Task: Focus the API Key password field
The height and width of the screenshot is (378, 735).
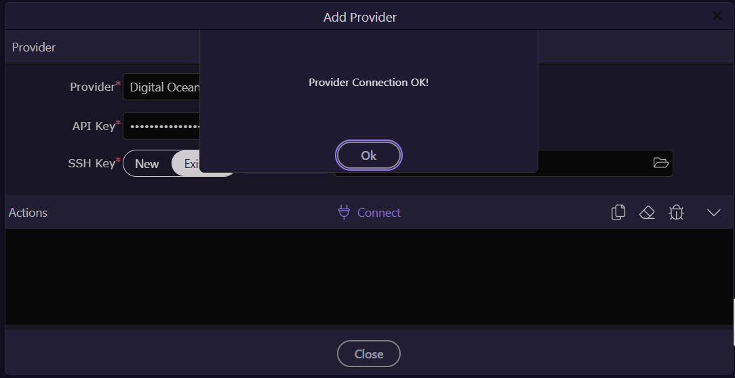Action: [x=161, y=126]
